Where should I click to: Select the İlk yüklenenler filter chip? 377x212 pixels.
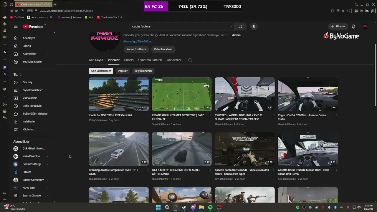point(143,71)
